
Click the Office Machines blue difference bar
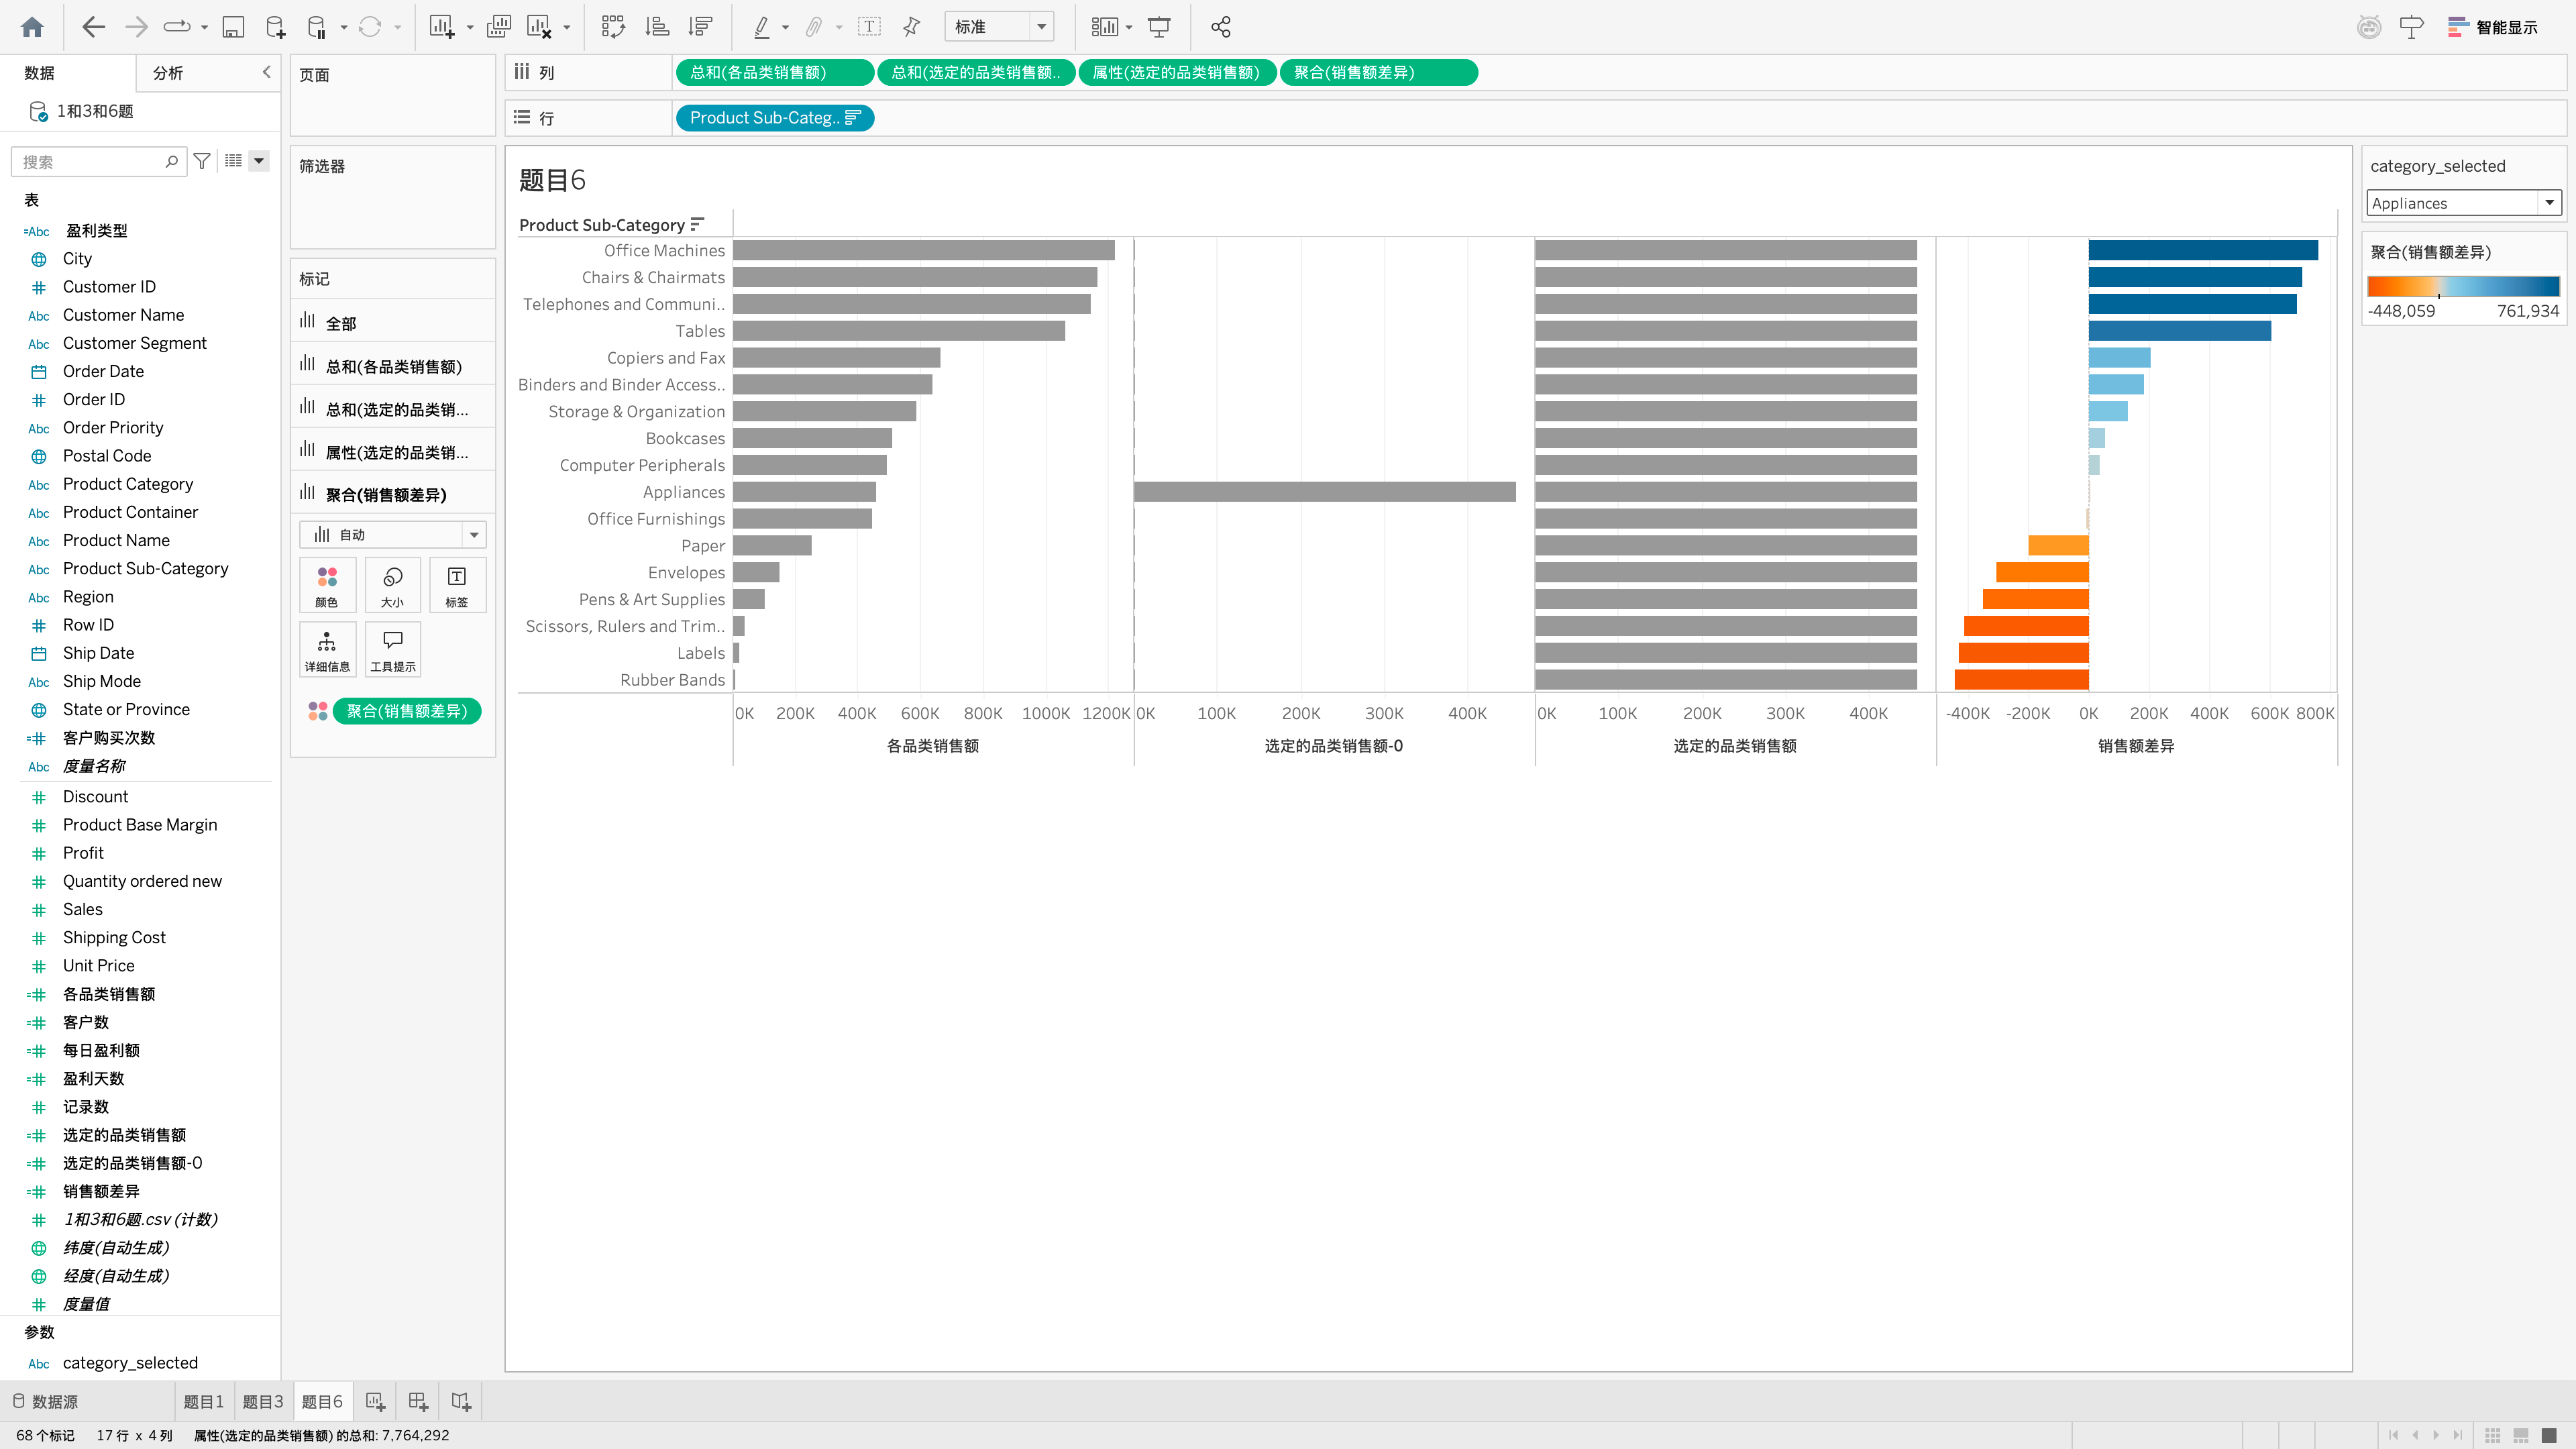click(x=2203, y=250)
